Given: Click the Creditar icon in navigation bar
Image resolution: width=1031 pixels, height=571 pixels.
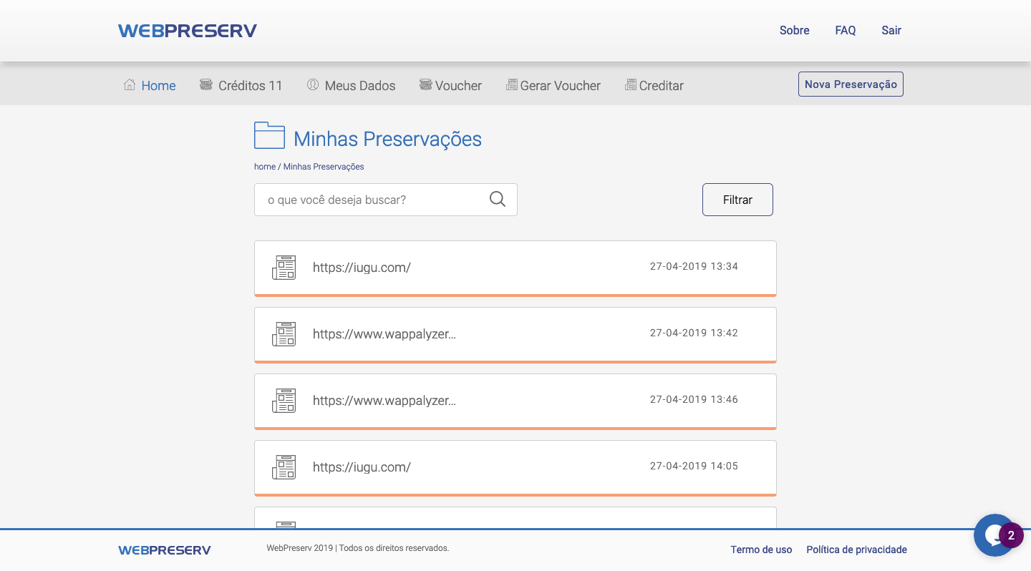Looking at the screenshot, I should click(631, 84).
